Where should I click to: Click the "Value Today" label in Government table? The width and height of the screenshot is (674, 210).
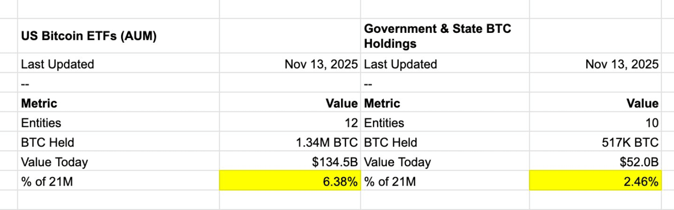tap(397, 162)
